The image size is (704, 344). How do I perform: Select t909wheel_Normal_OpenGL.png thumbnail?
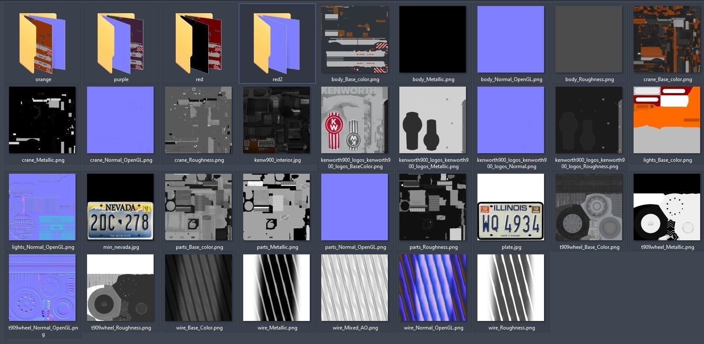(42, 288)
